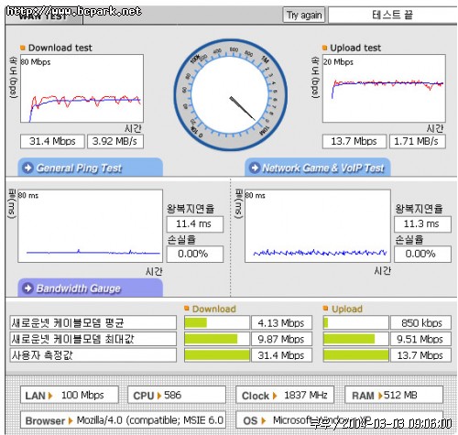Click the Try again button
Image resolution: width=458 pixels, height=435 pixels.
(304, 15)
